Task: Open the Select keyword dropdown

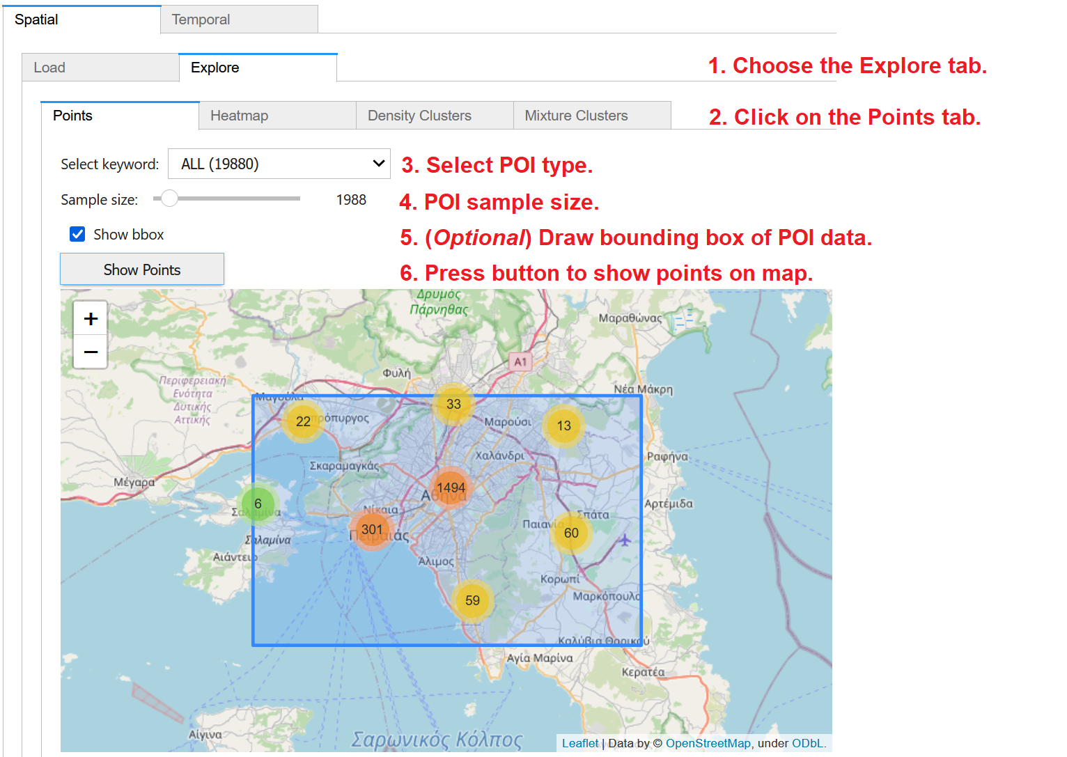Action: 279,164
